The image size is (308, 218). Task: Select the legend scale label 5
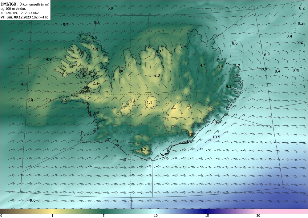103,216
